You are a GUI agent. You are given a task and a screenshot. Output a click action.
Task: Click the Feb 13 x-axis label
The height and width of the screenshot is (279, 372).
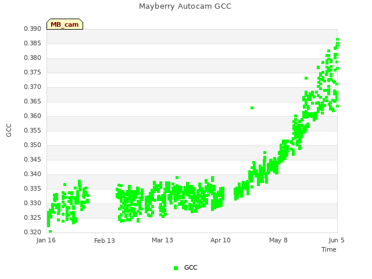pos(105,241)
